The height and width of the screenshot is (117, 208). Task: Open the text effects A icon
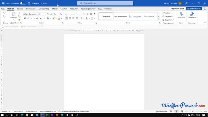pos(48,18)
